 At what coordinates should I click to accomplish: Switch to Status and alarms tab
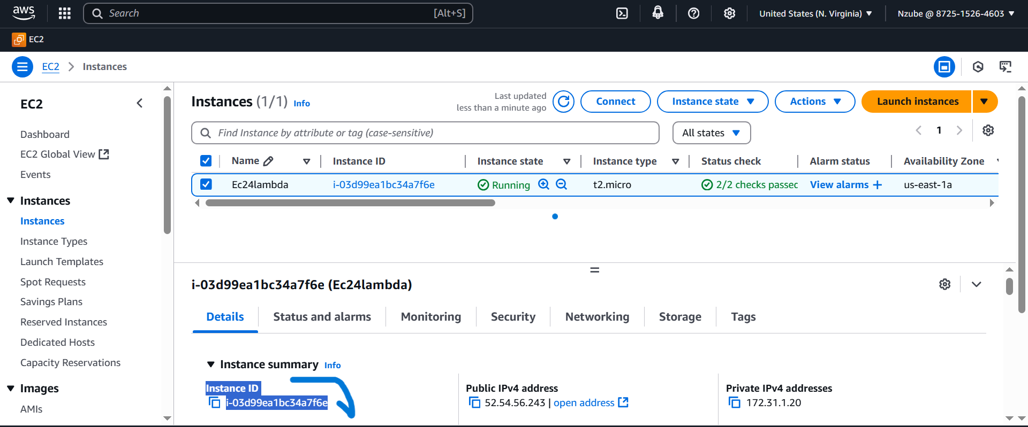click(x=322, y=317)
